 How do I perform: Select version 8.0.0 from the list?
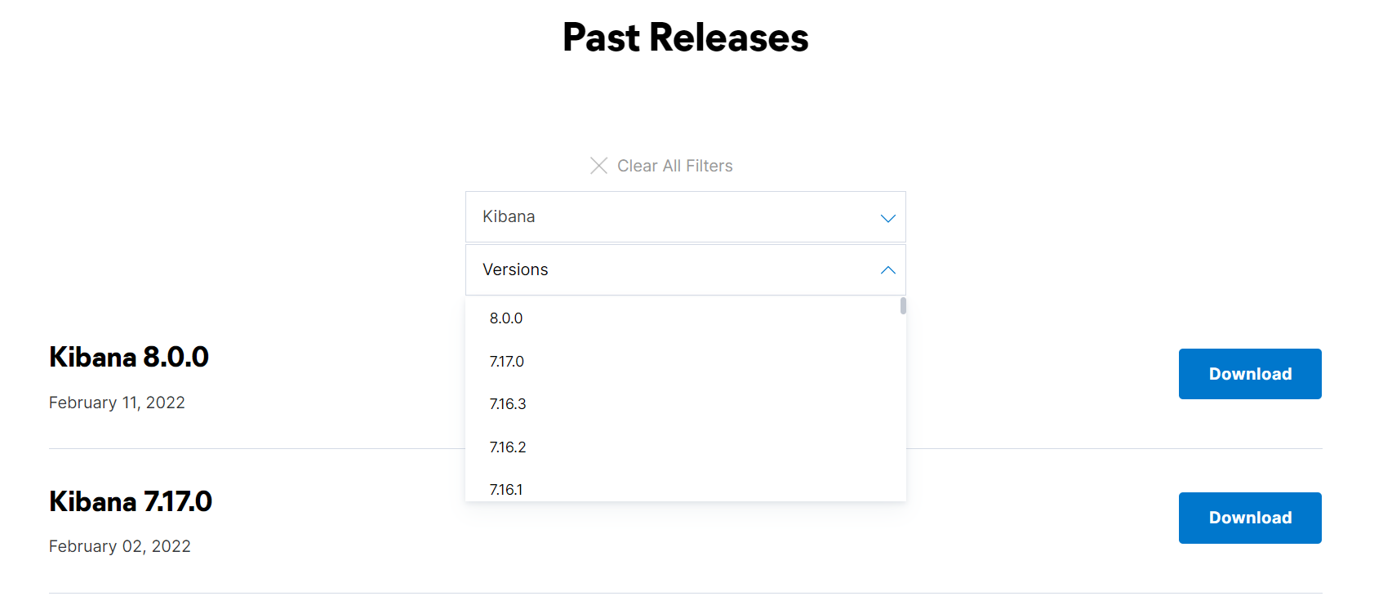point(506,318)
